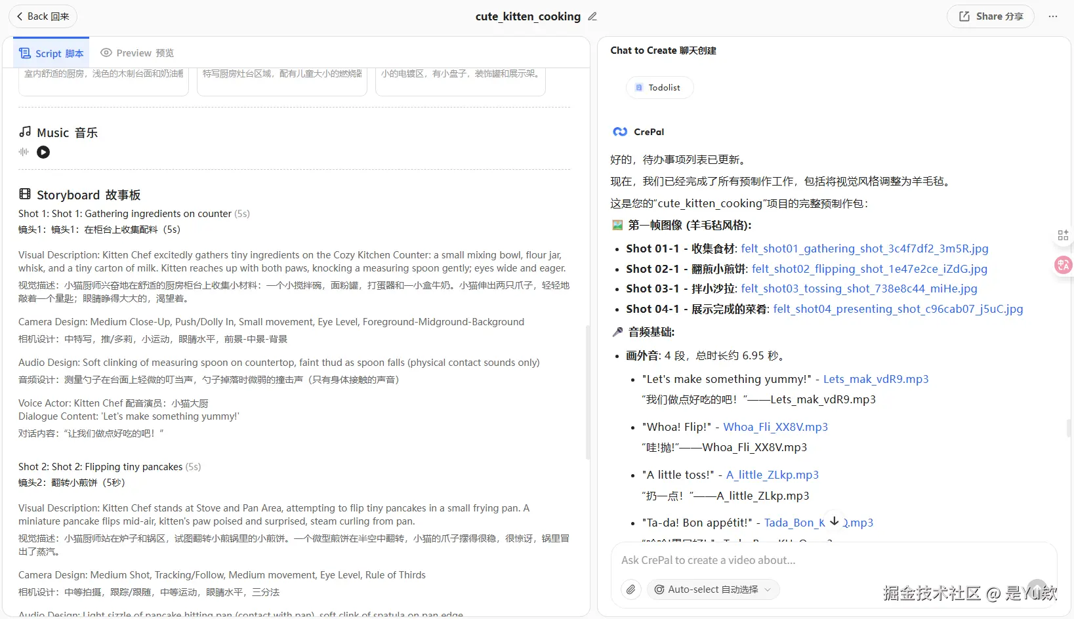Click the Storyboard film icon

(25, 194)
